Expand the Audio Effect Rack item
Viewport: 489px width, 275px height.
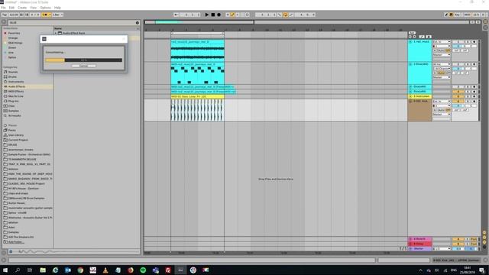[x=56, y=33]
